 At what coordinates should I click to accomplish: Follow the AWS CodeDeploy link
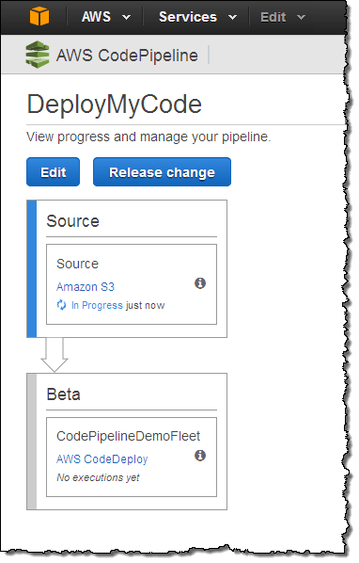pos(102,459)
